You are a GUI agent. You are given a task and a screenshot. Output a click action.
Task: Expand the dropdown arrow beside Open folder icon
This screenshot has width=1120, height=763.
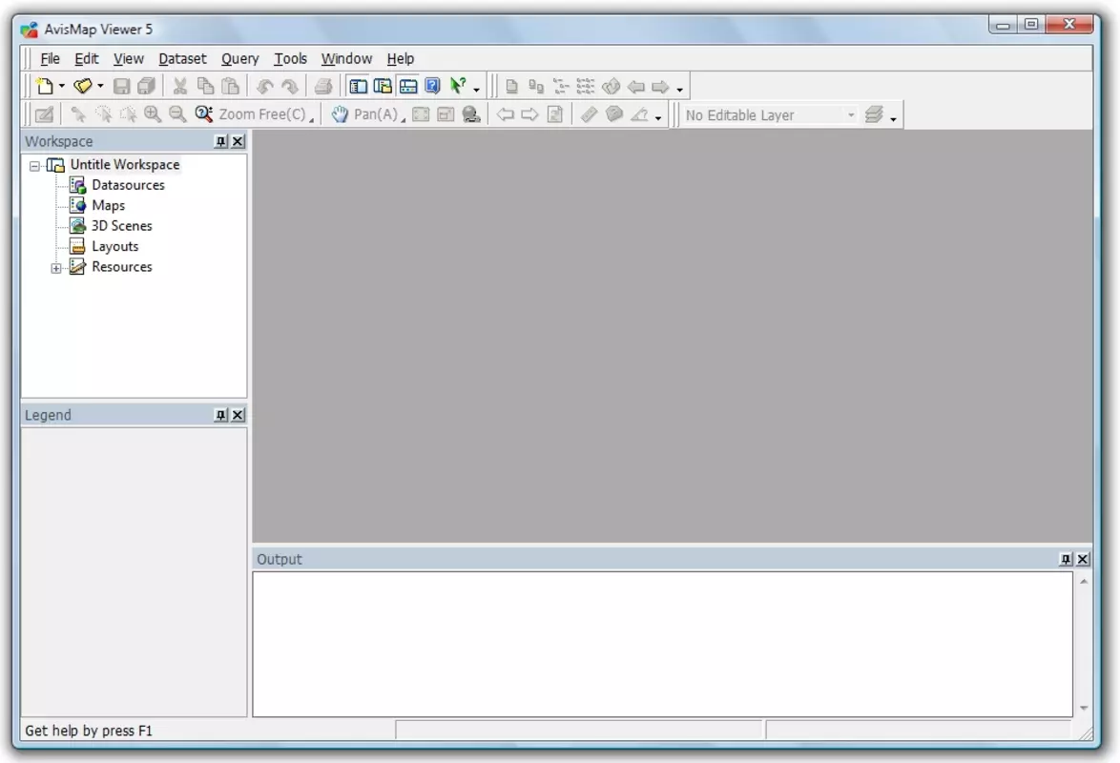point(100,87)
